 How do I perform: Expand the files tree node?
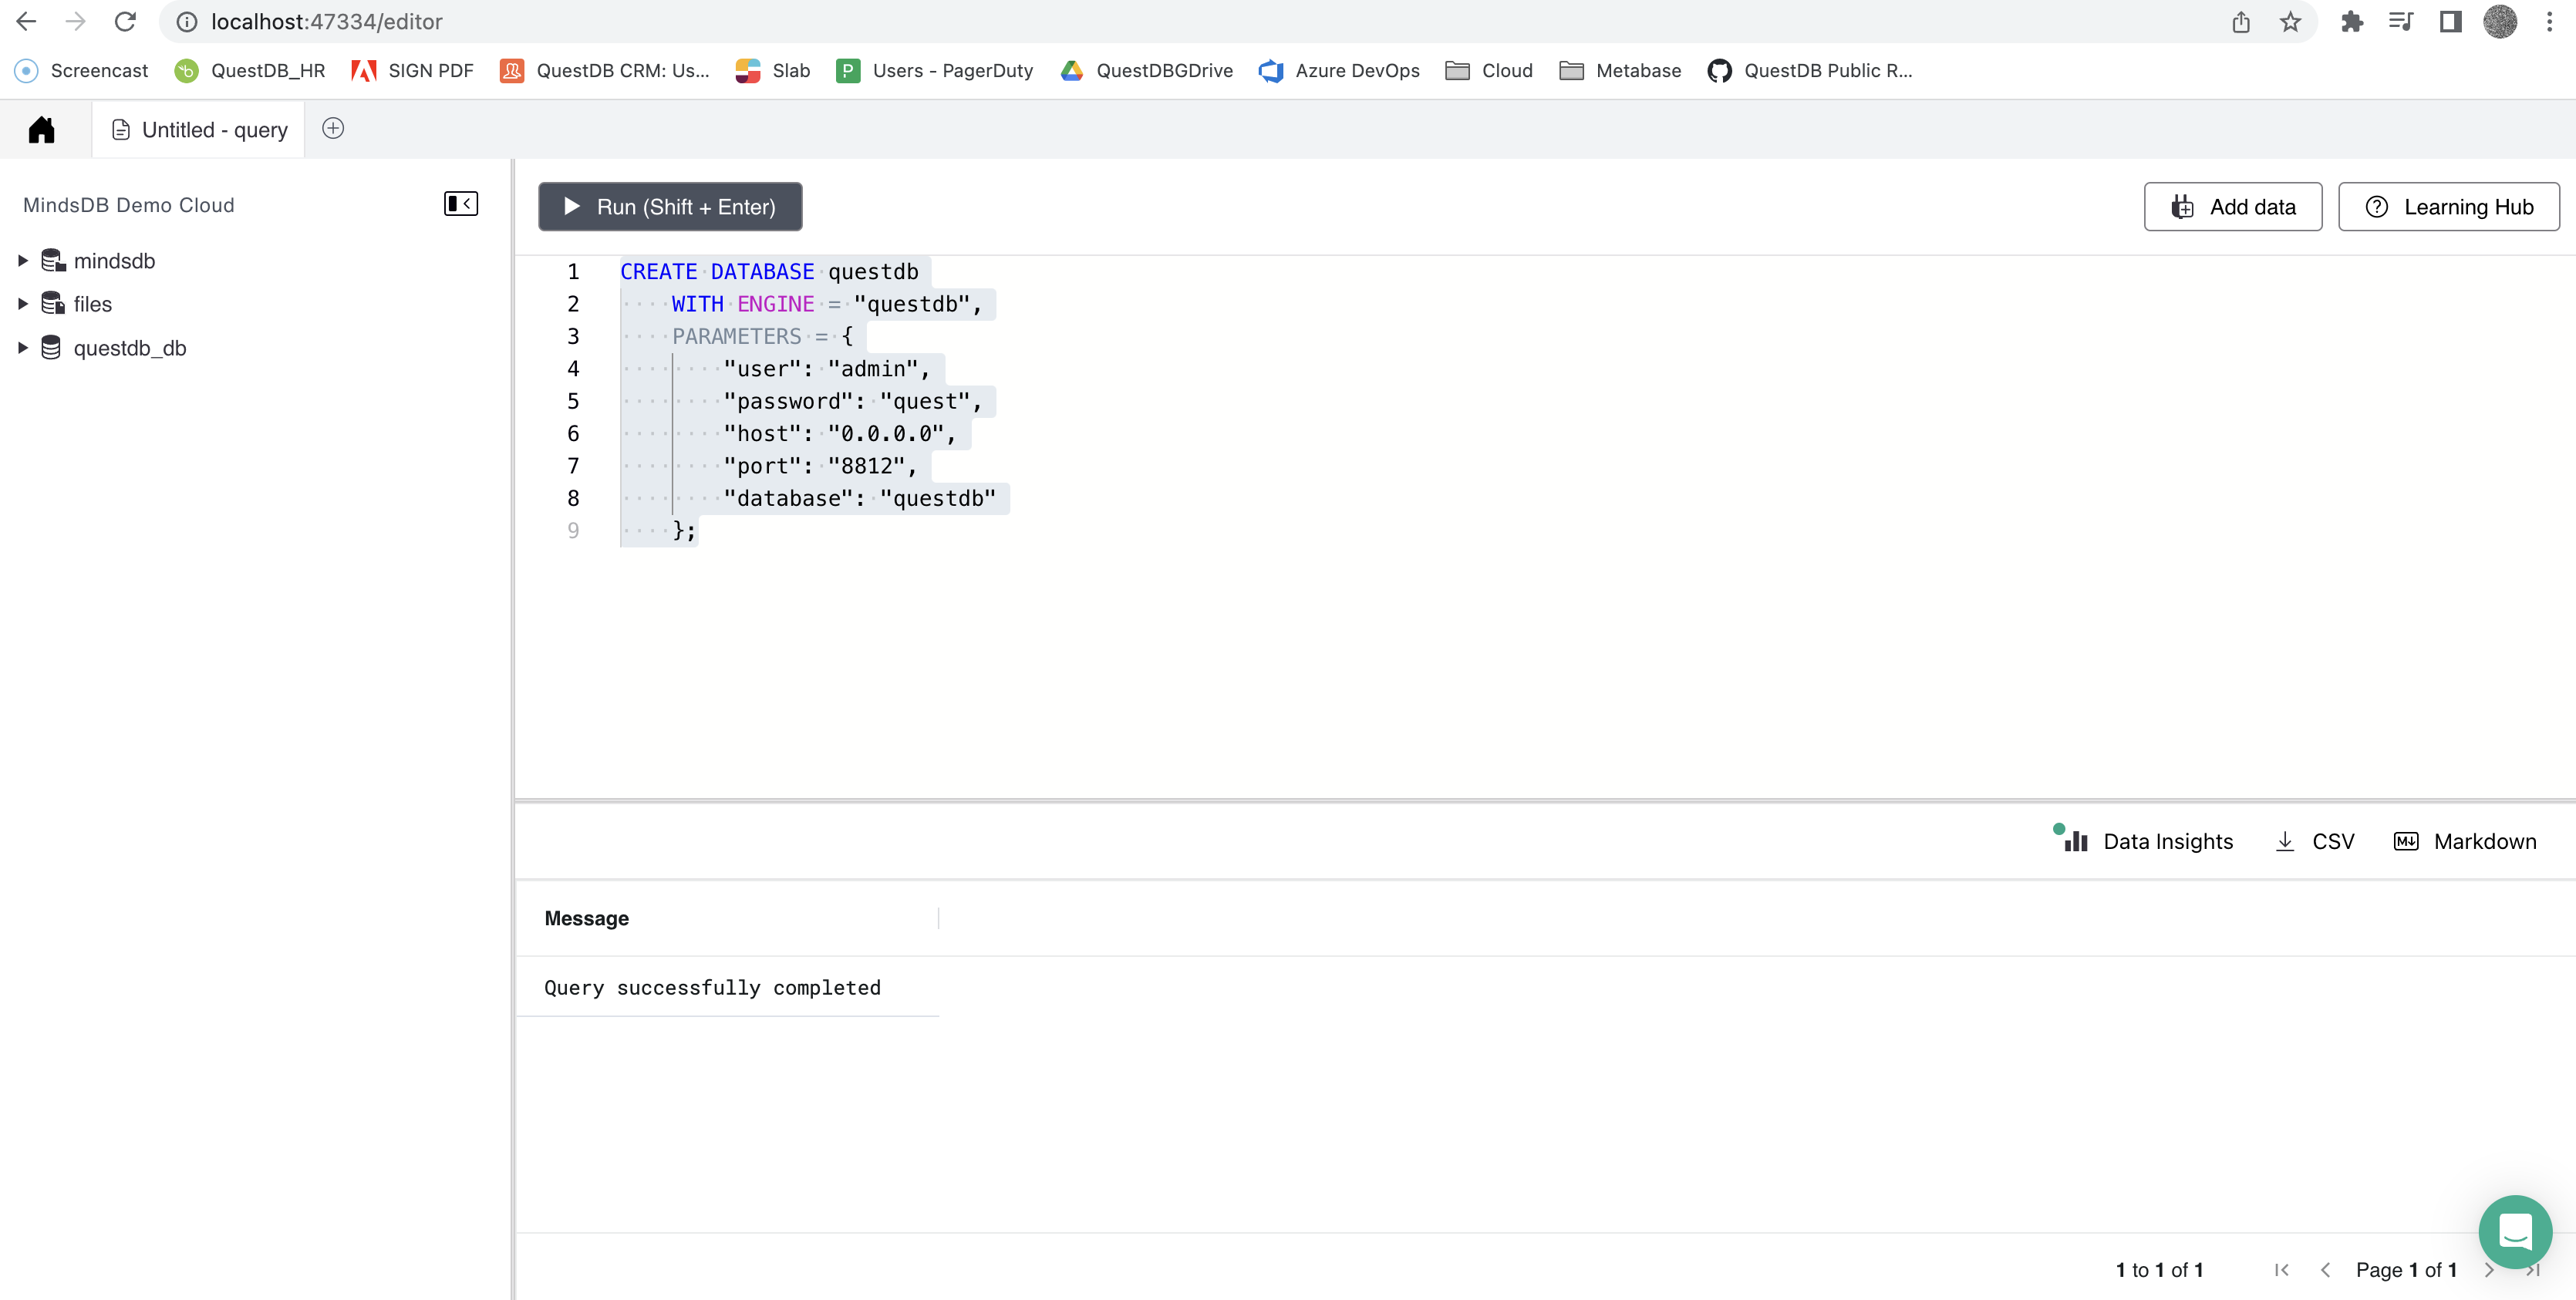tap(23, 304)
